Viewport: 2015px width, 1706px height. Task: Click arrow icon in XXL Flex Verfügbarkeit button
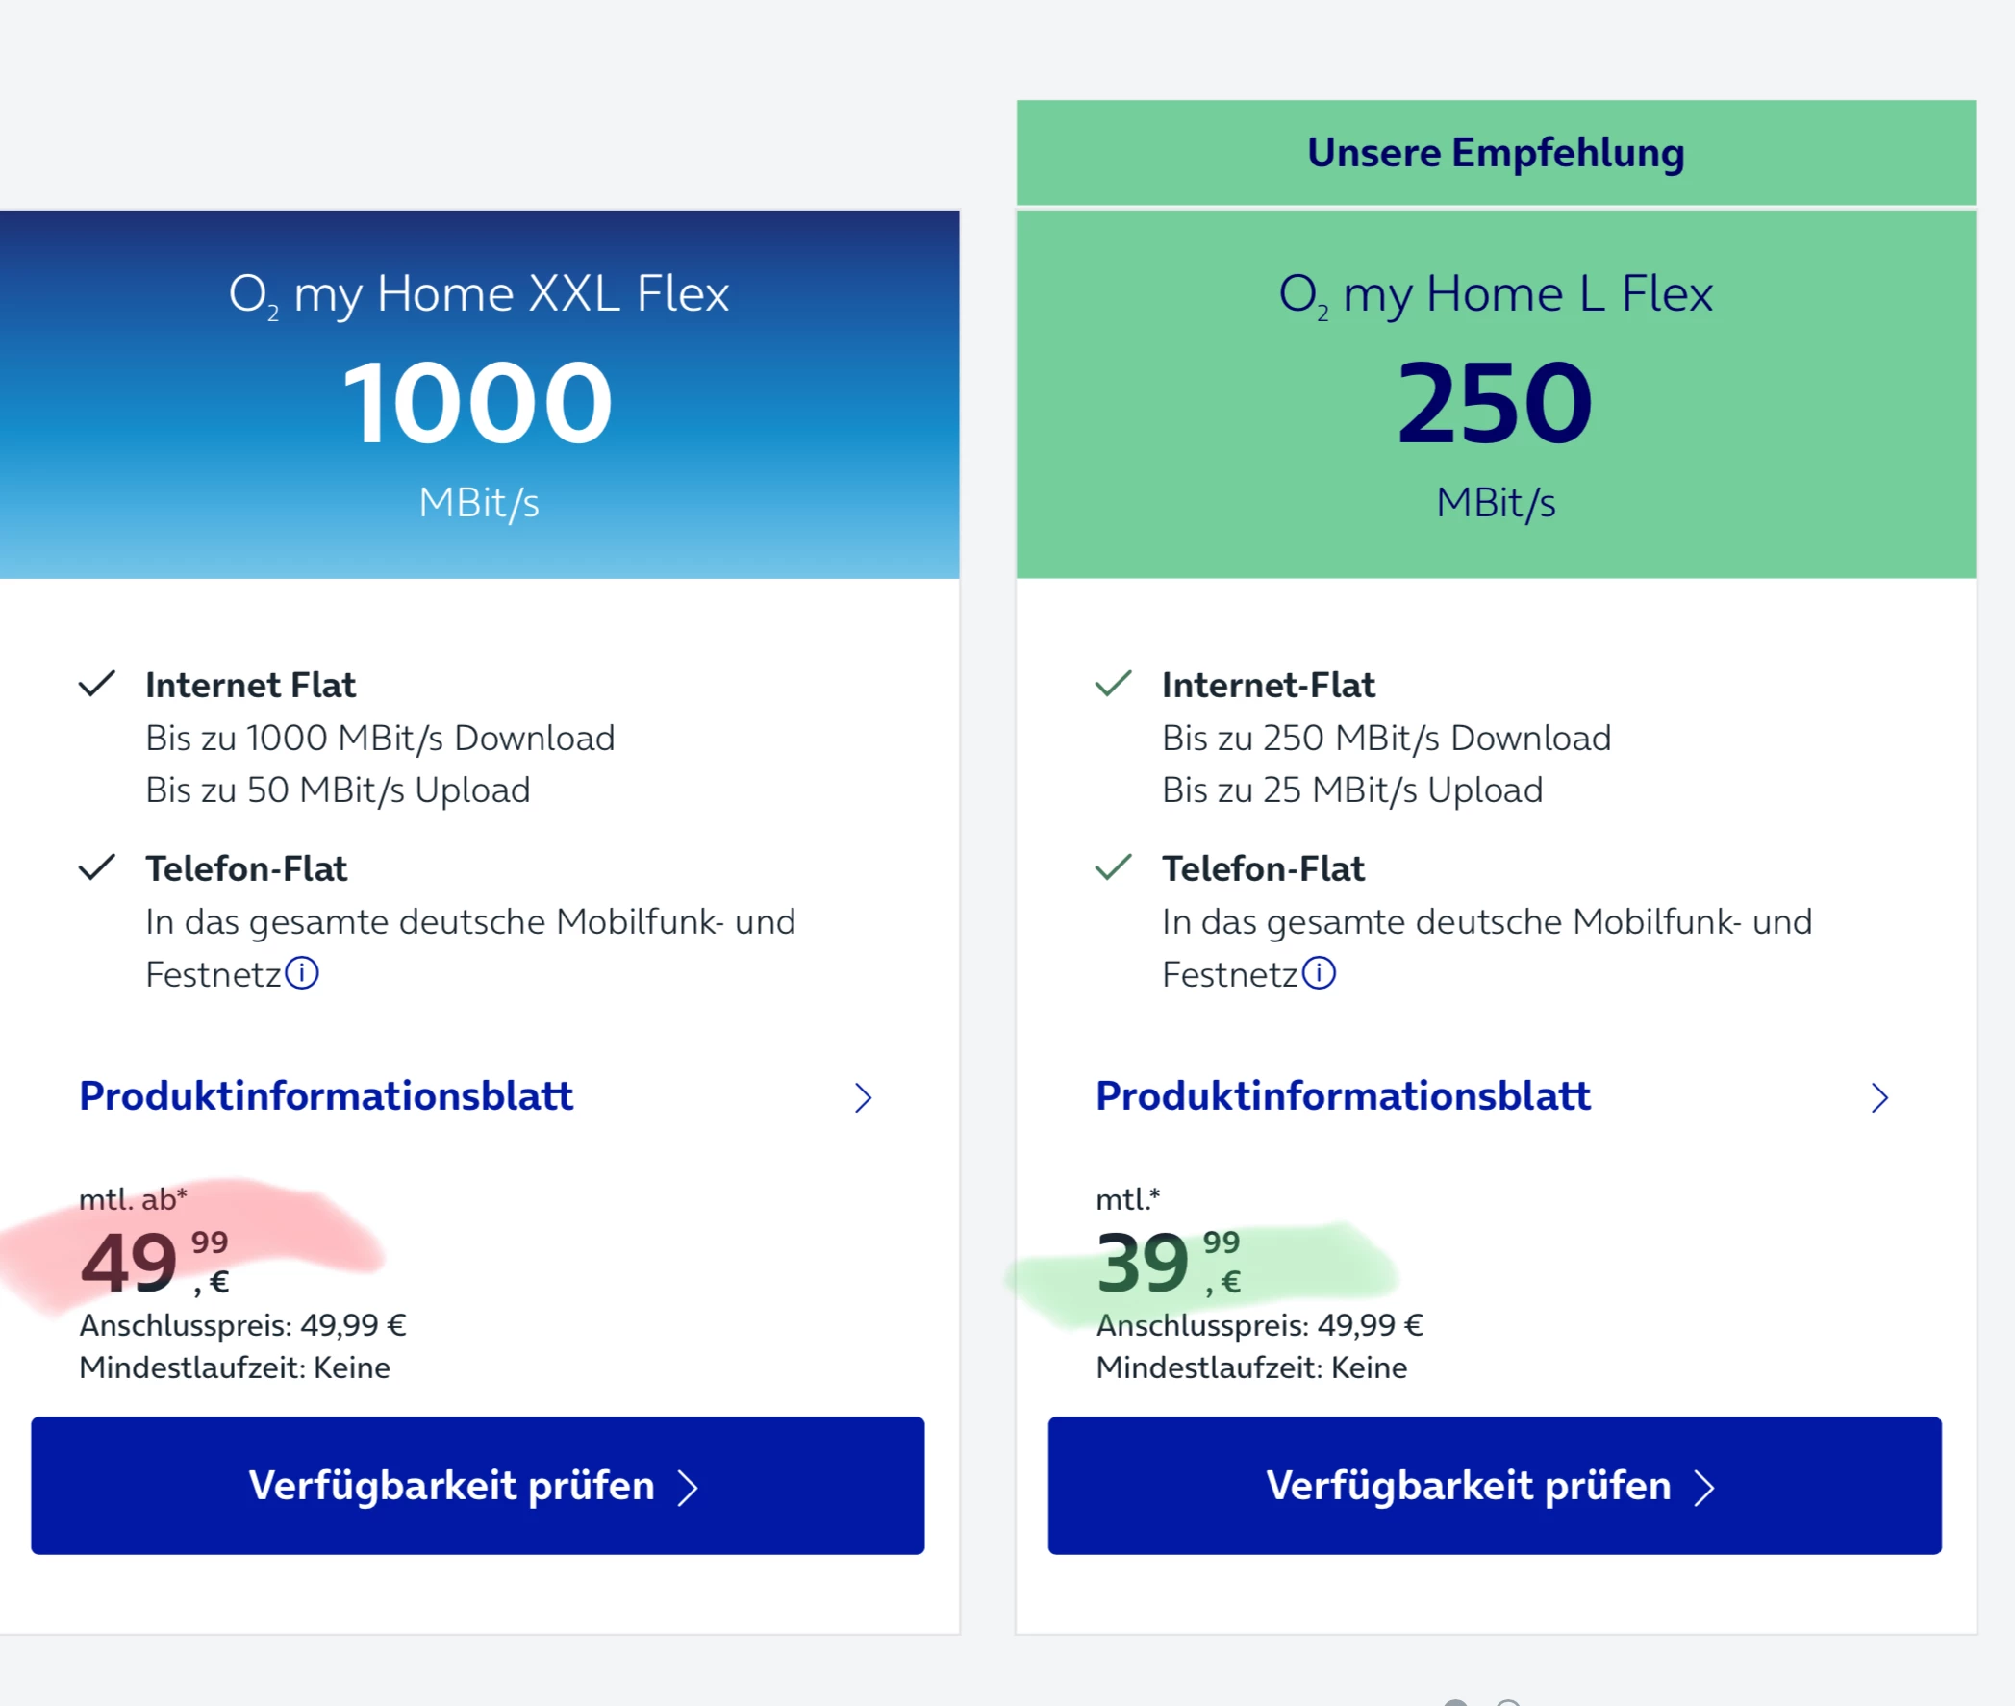(688, 1489)
